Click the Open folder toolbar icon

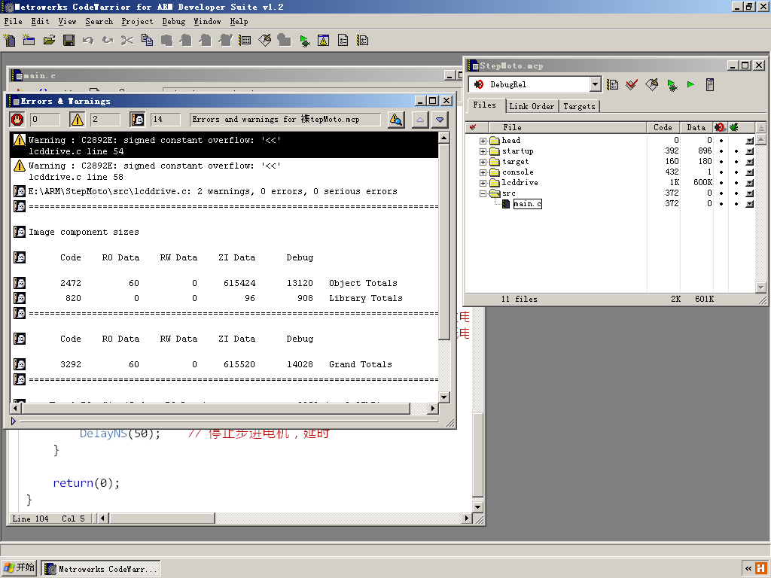(x=49, y=40)
